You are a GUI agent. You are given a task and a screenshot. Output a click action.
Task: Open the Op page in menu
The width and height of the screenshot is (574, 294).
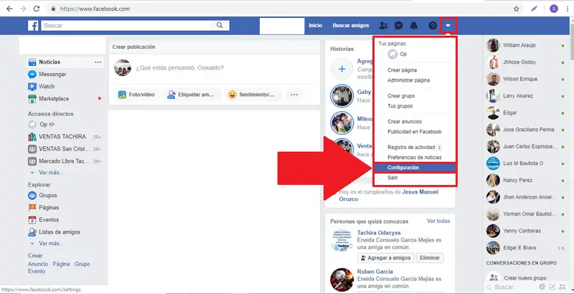tap(397, 54)
